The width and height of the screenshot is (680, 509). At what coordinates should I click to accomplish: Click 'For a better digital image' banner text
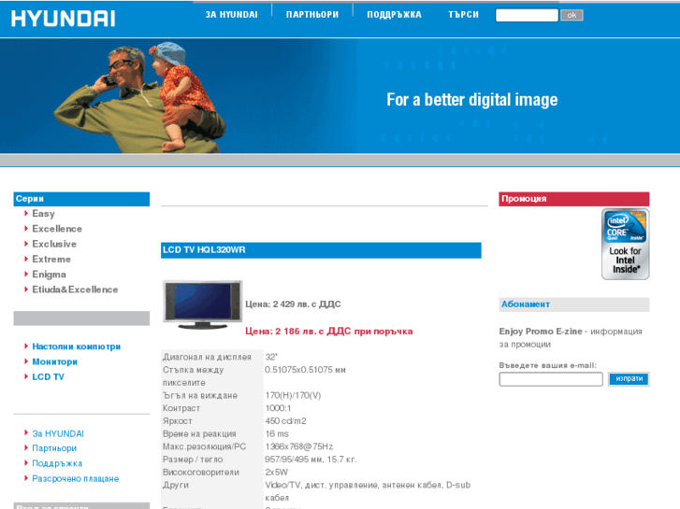(471, 100)
